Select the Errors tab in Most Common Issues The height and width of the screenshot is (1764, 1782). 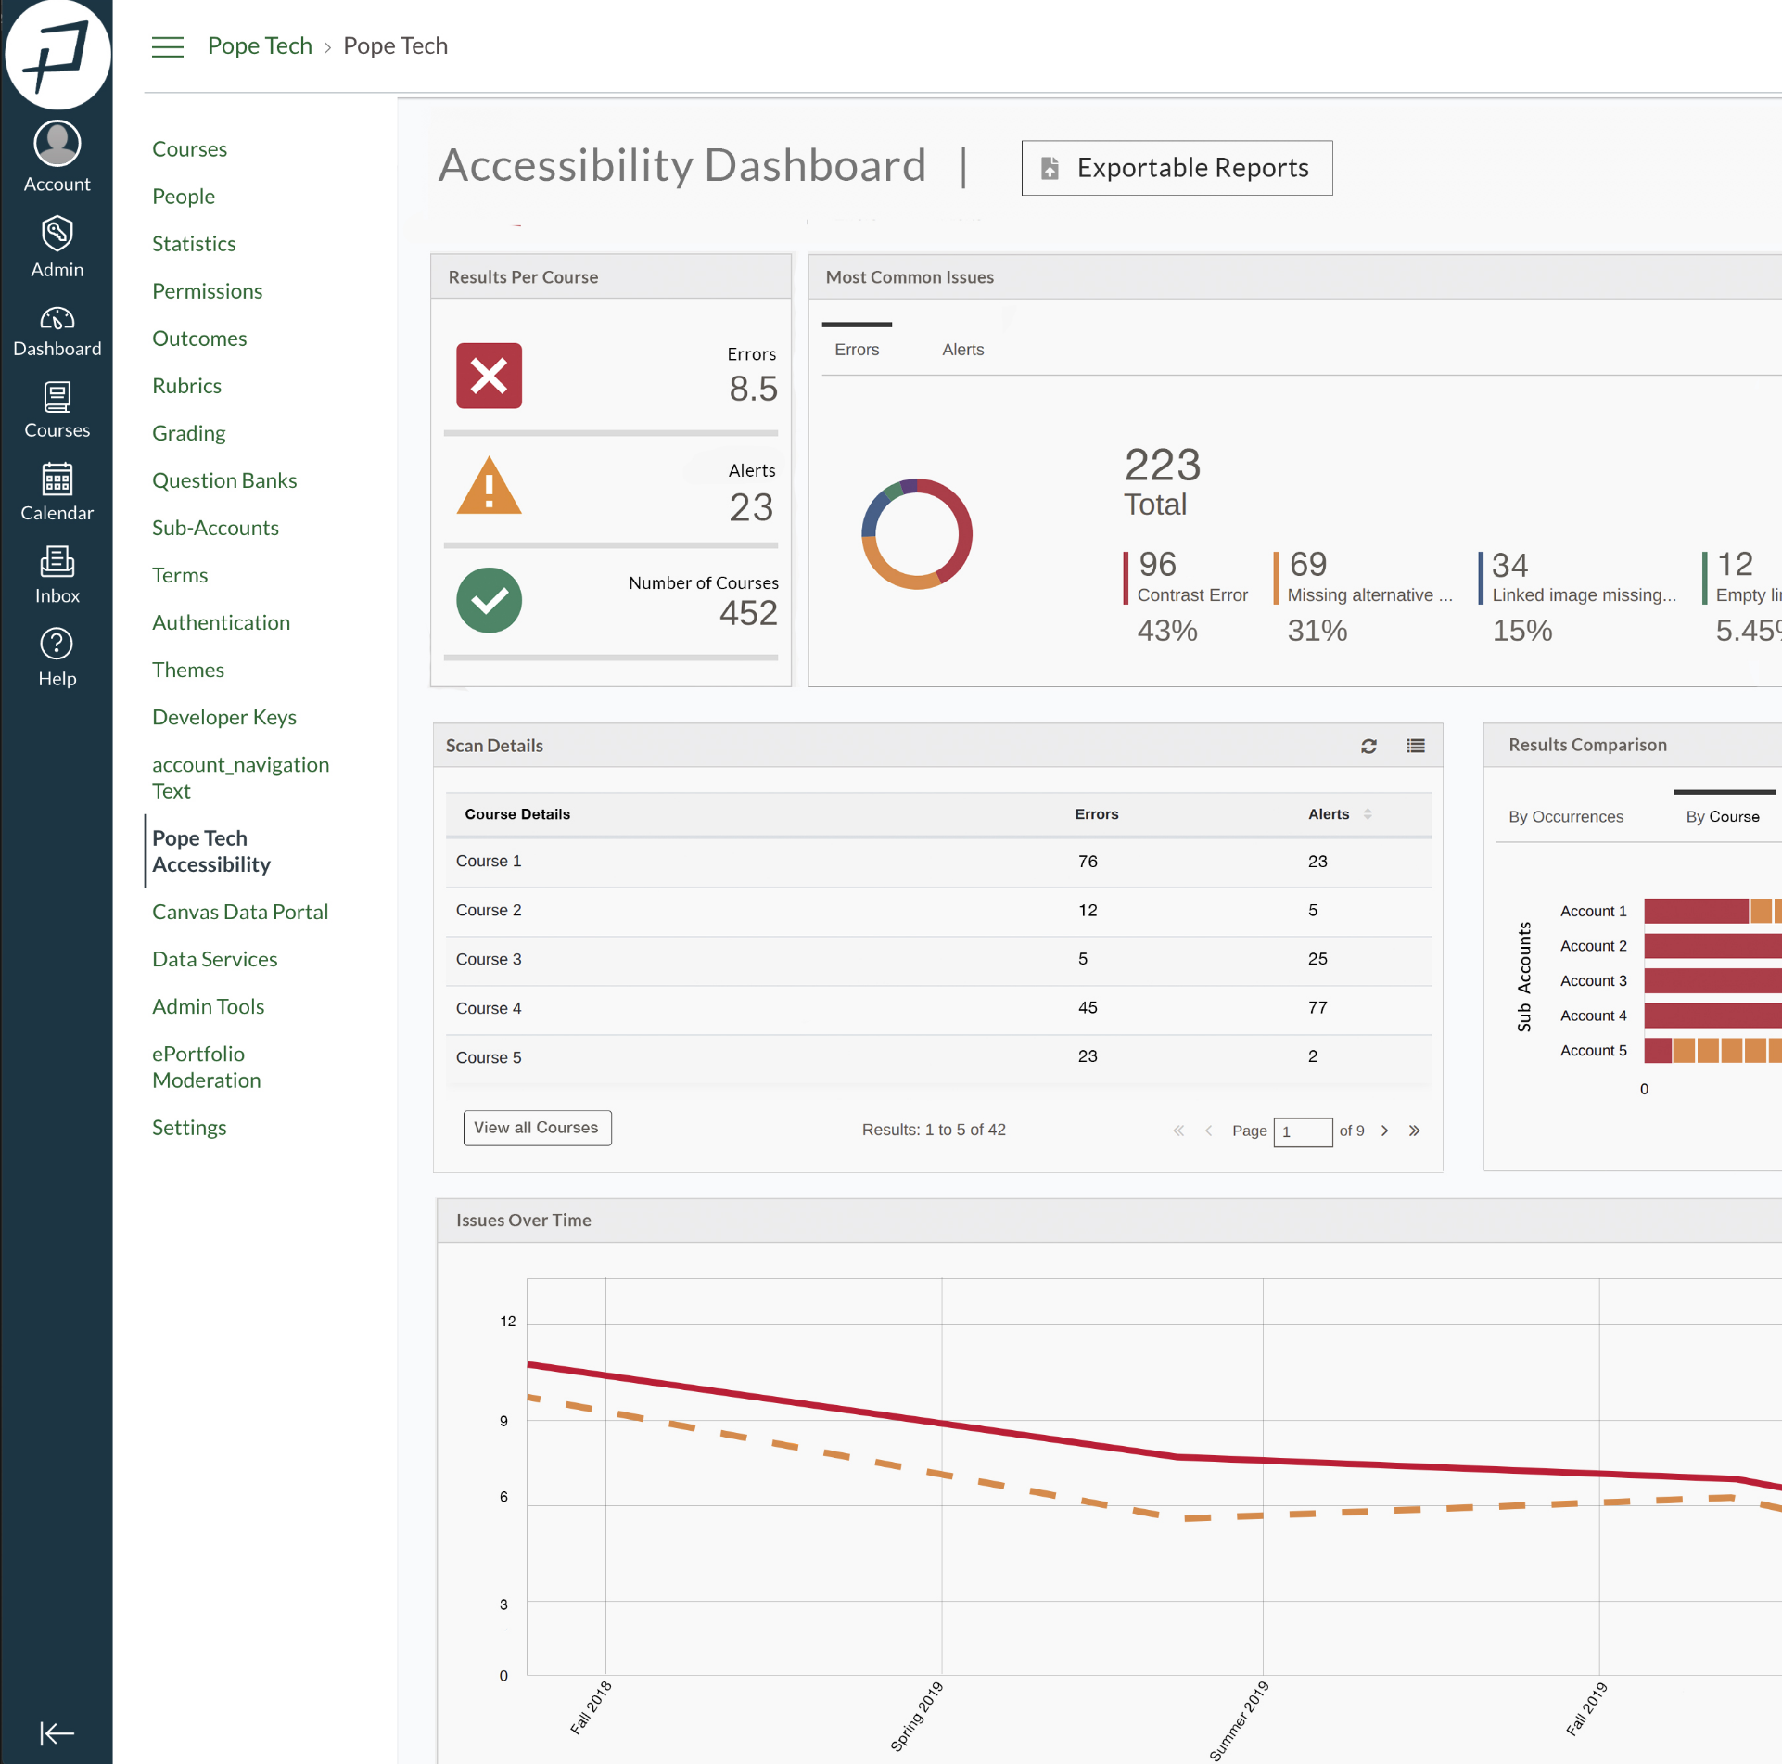point(857,350)
